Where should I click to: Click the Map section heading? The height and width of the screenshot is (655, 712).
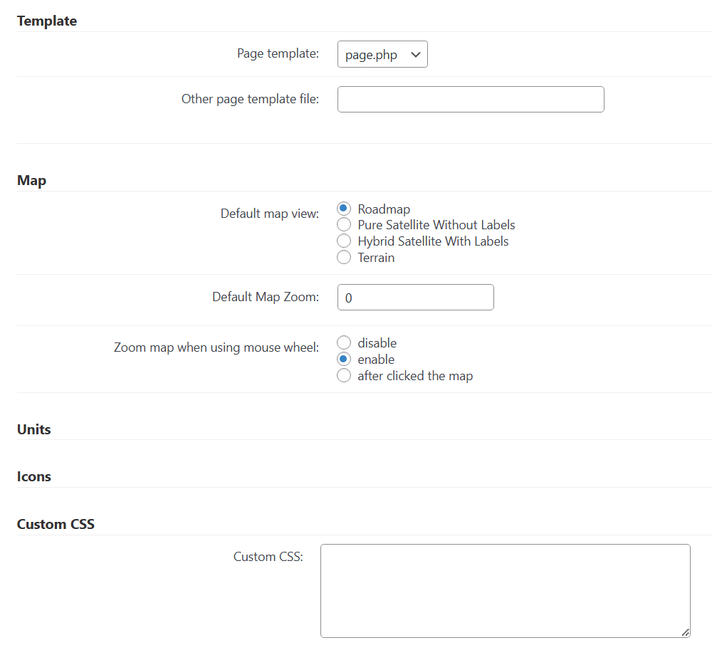coord(32,181)
